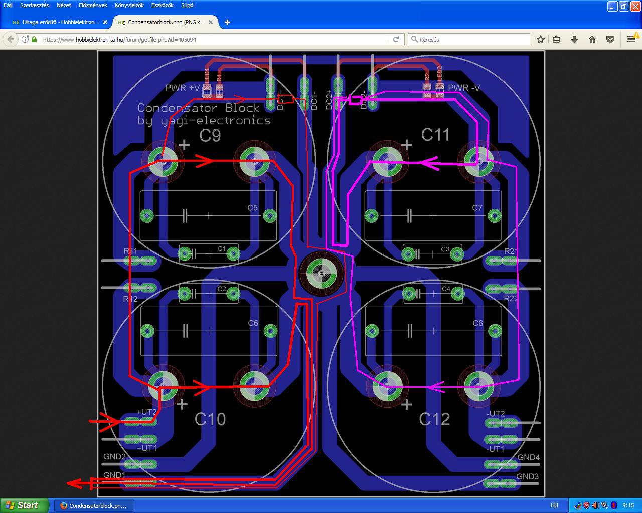Click the gray round device tray icon

coord(604,505)
